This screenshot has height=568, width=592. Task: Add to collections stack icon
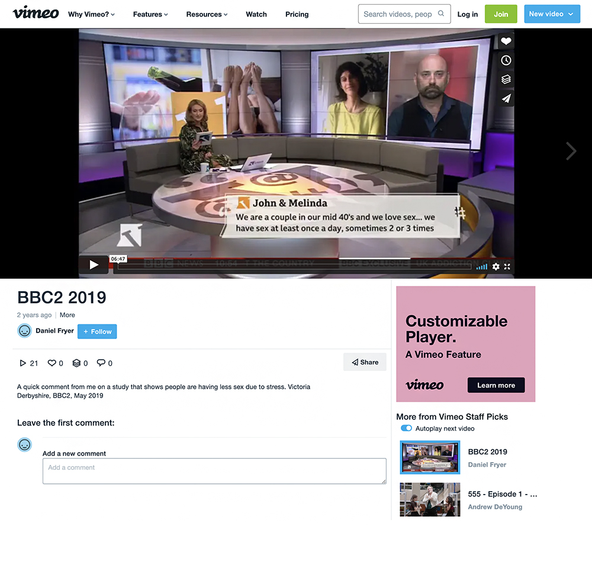pyautogui.click(x=506, y=79)
